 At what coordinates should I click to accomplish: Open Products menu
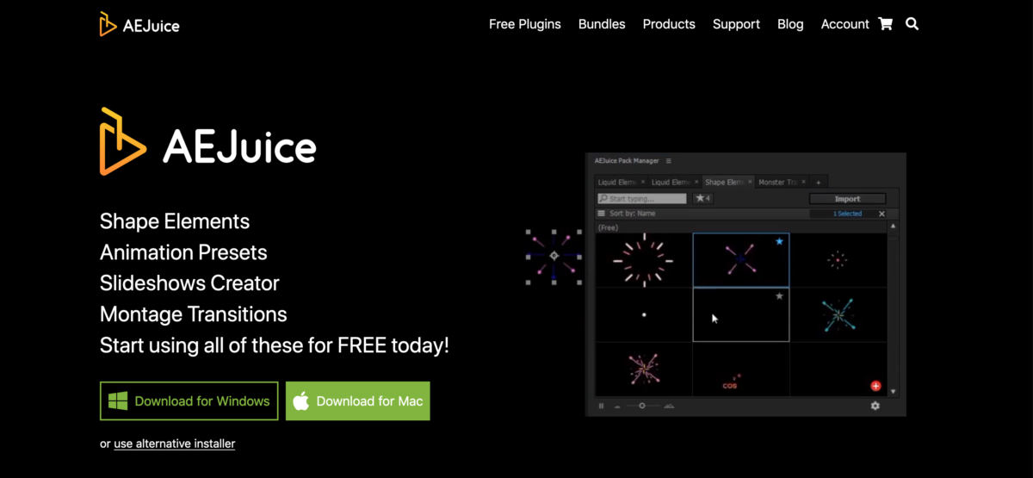pos(669,24)
